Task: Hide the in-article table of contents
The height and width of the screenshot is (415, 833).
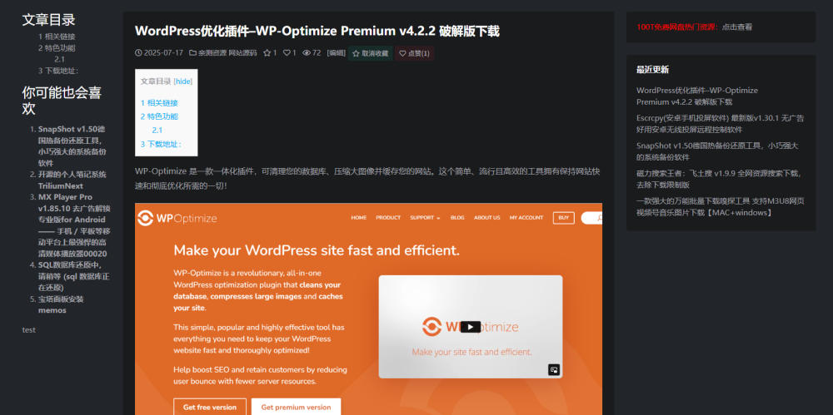Action: 183,82
